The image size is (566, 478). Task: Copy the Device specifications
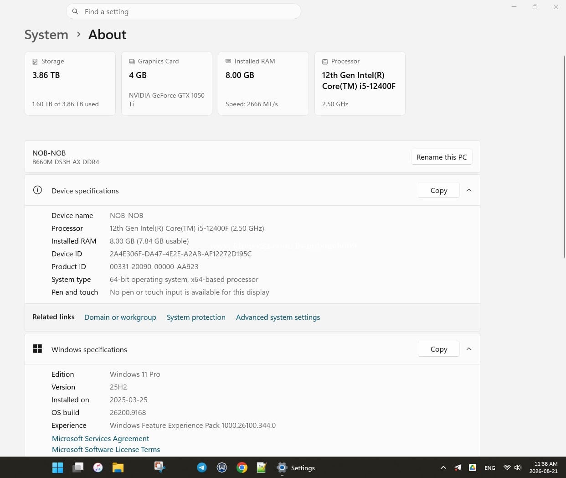pos(438,190)
